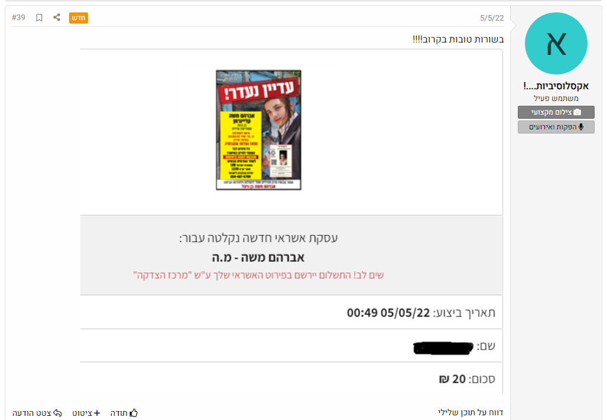607x420 pixels.
Task: Report post via דווח על תוכן שלילי
Action: pyautogui.click(x=471, y=412)
